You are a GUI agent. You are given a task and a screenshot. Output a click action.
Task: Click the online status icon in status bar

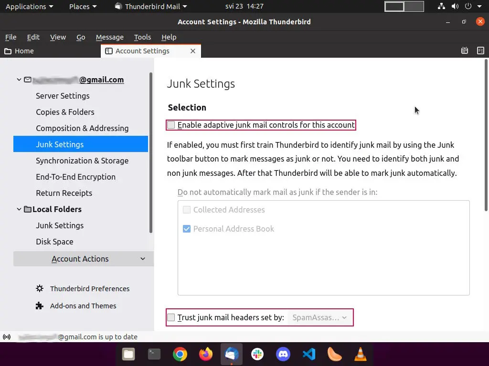pyautogui.click(x=7, y=337)
